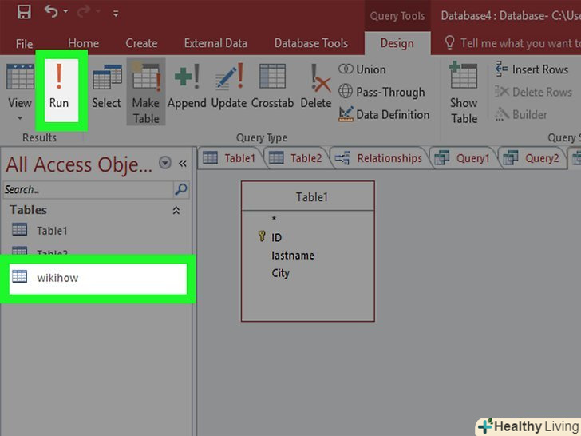Choose the Select query type

(107, 87)
